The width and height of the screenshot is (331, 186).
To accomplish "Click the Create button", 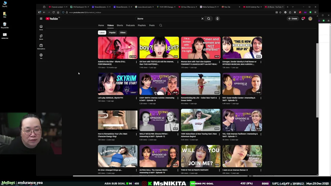I will coord(293,19).
